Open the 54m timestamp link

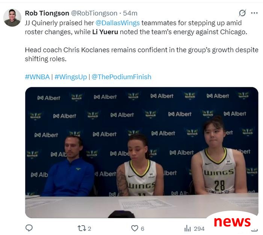click(x=130, y=13)
